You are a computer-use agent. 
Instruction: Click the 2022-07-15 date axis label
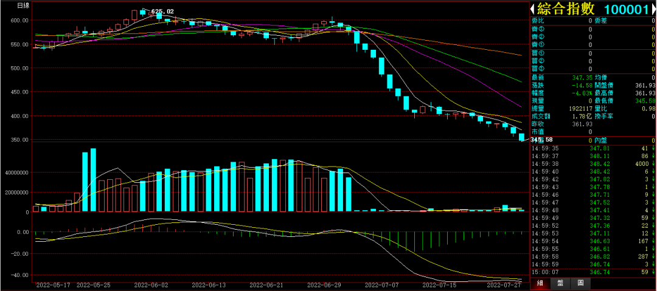[x=439, y=285]
